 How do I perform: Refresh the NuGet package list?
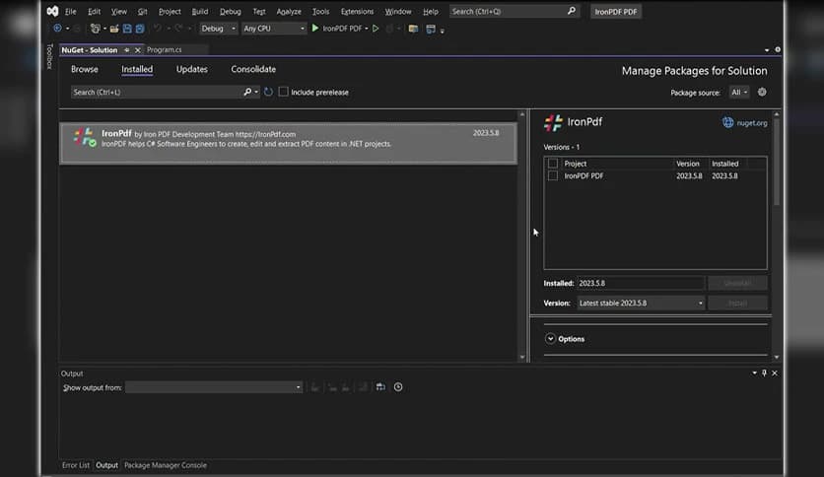point(268,93)
